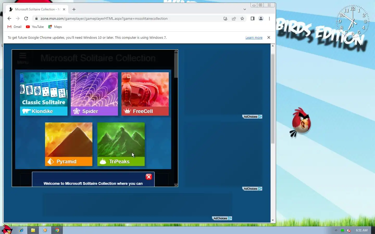Click the page scrollbar thumb
This screenshot has width=375, height=234.
point(273,99)
